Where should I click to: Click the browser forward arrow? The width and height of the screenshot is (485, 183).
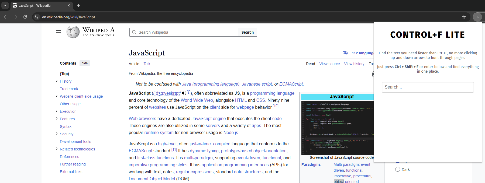tap(15, 17)
